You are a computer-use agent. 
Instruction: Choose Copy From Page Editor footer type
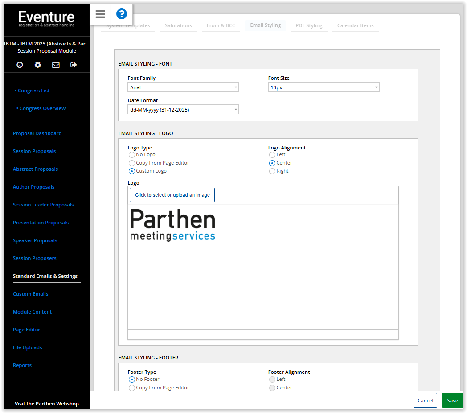[x=131, y=388]
